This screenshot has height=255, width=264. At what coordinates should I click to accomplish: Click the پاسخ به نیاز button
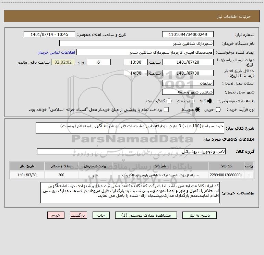199,215
